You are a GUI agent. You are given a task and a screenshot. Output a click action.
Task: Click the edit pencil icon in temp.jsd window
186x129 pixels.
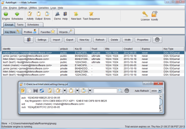[x=23, y=91]
